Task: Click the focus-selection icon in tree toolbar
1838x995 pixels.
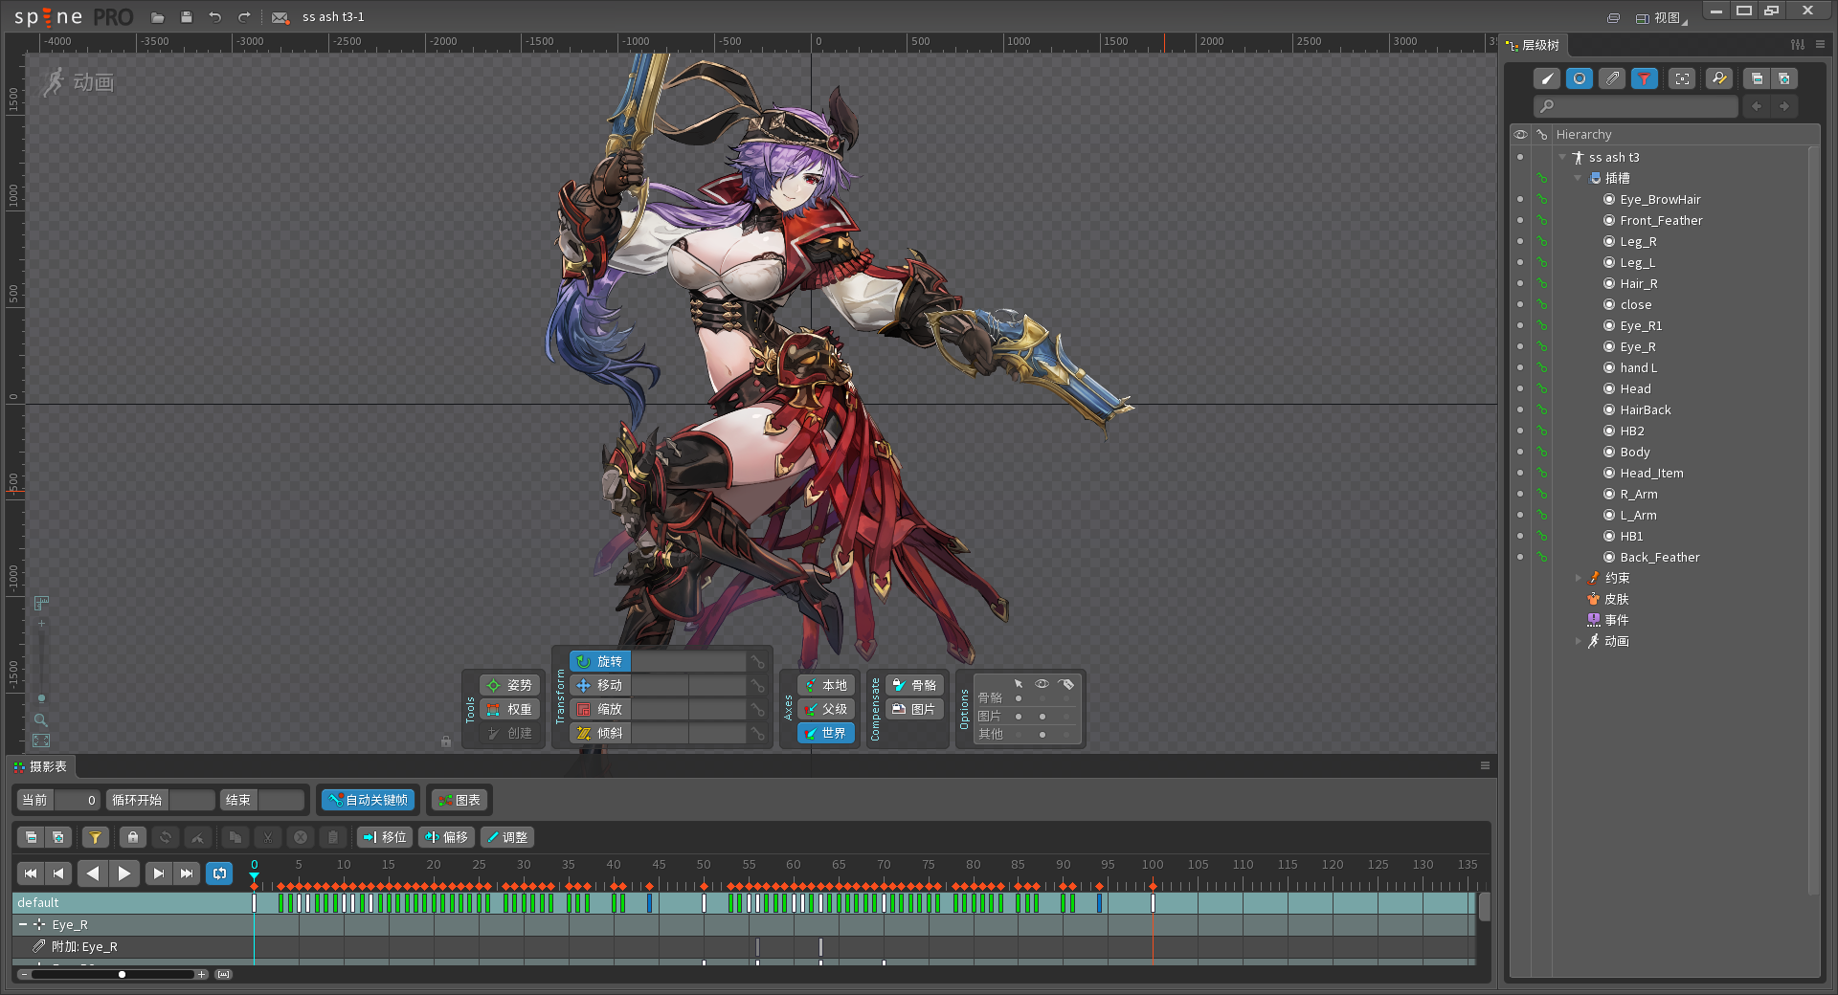Action: 1682,78
